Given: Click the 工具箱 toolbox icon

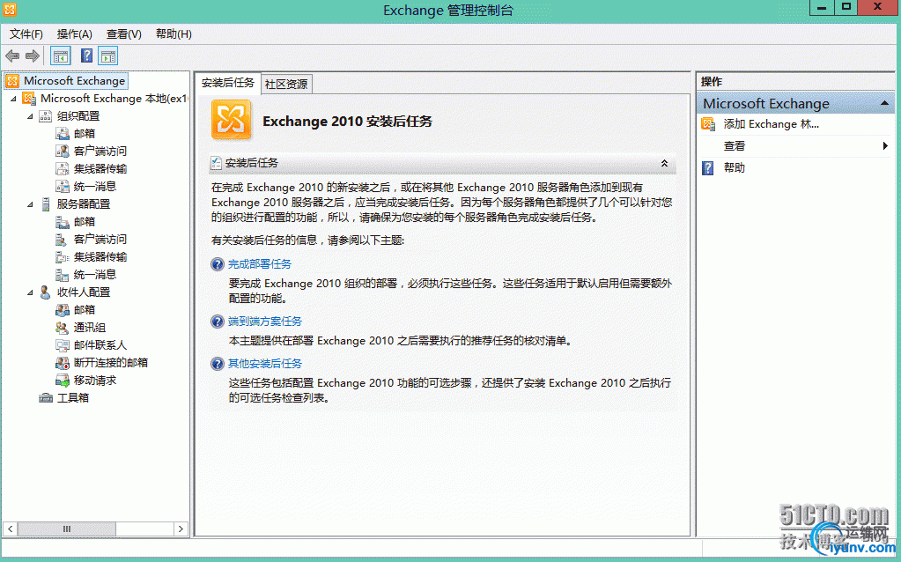Looking at the screenshot, I should 46,397.
